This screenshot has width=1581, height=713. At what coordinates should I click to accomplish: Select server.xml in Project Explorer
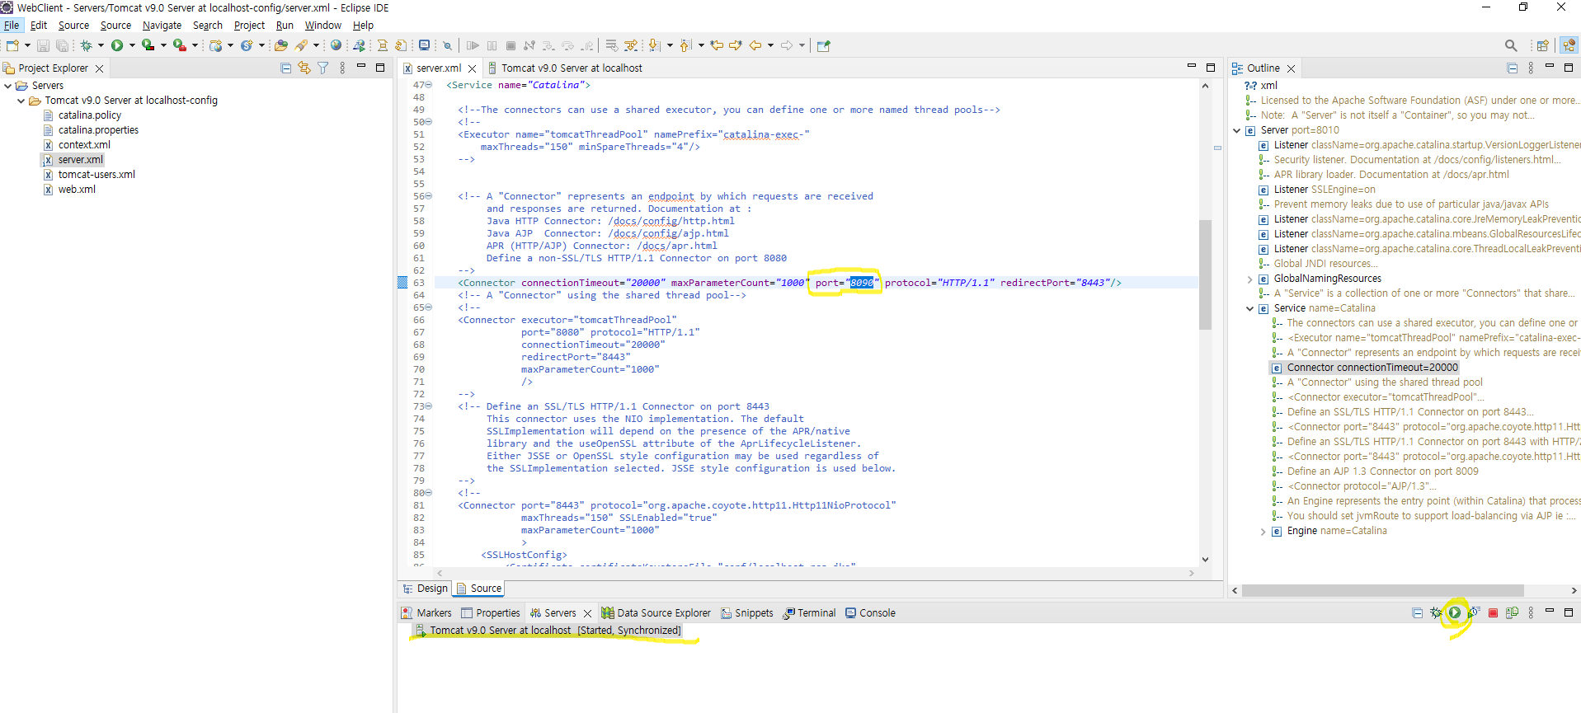(80, 160)
